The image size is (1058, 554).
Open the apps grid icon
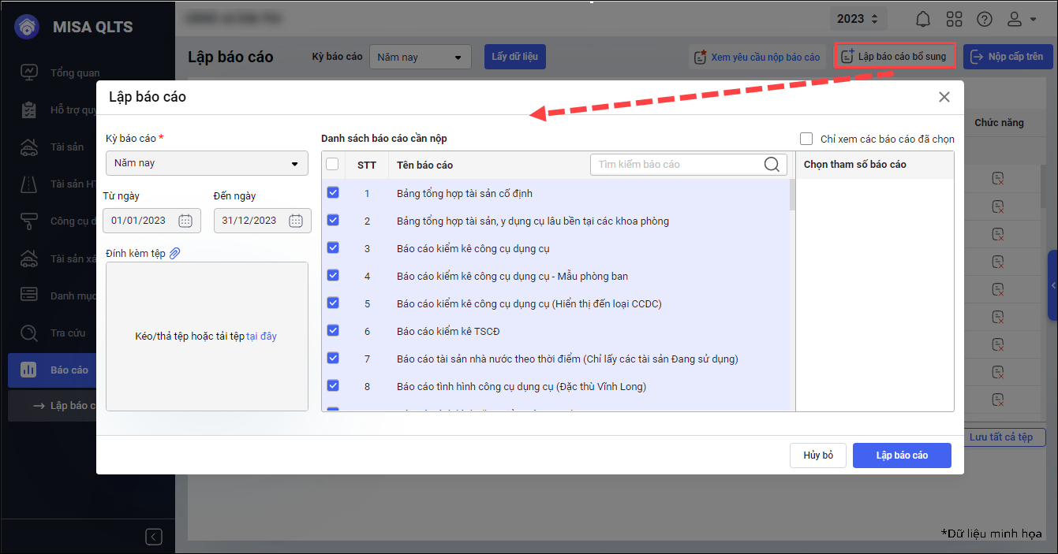pyautogui.click(x=954, y=19)
